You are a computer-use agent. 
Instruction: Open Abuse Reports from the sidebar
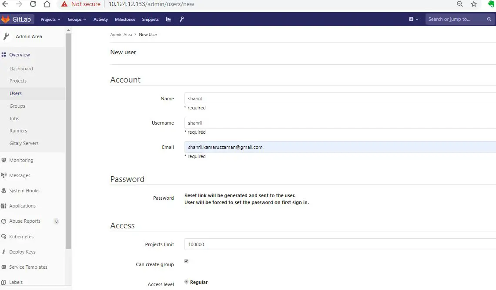coord(24,221)
